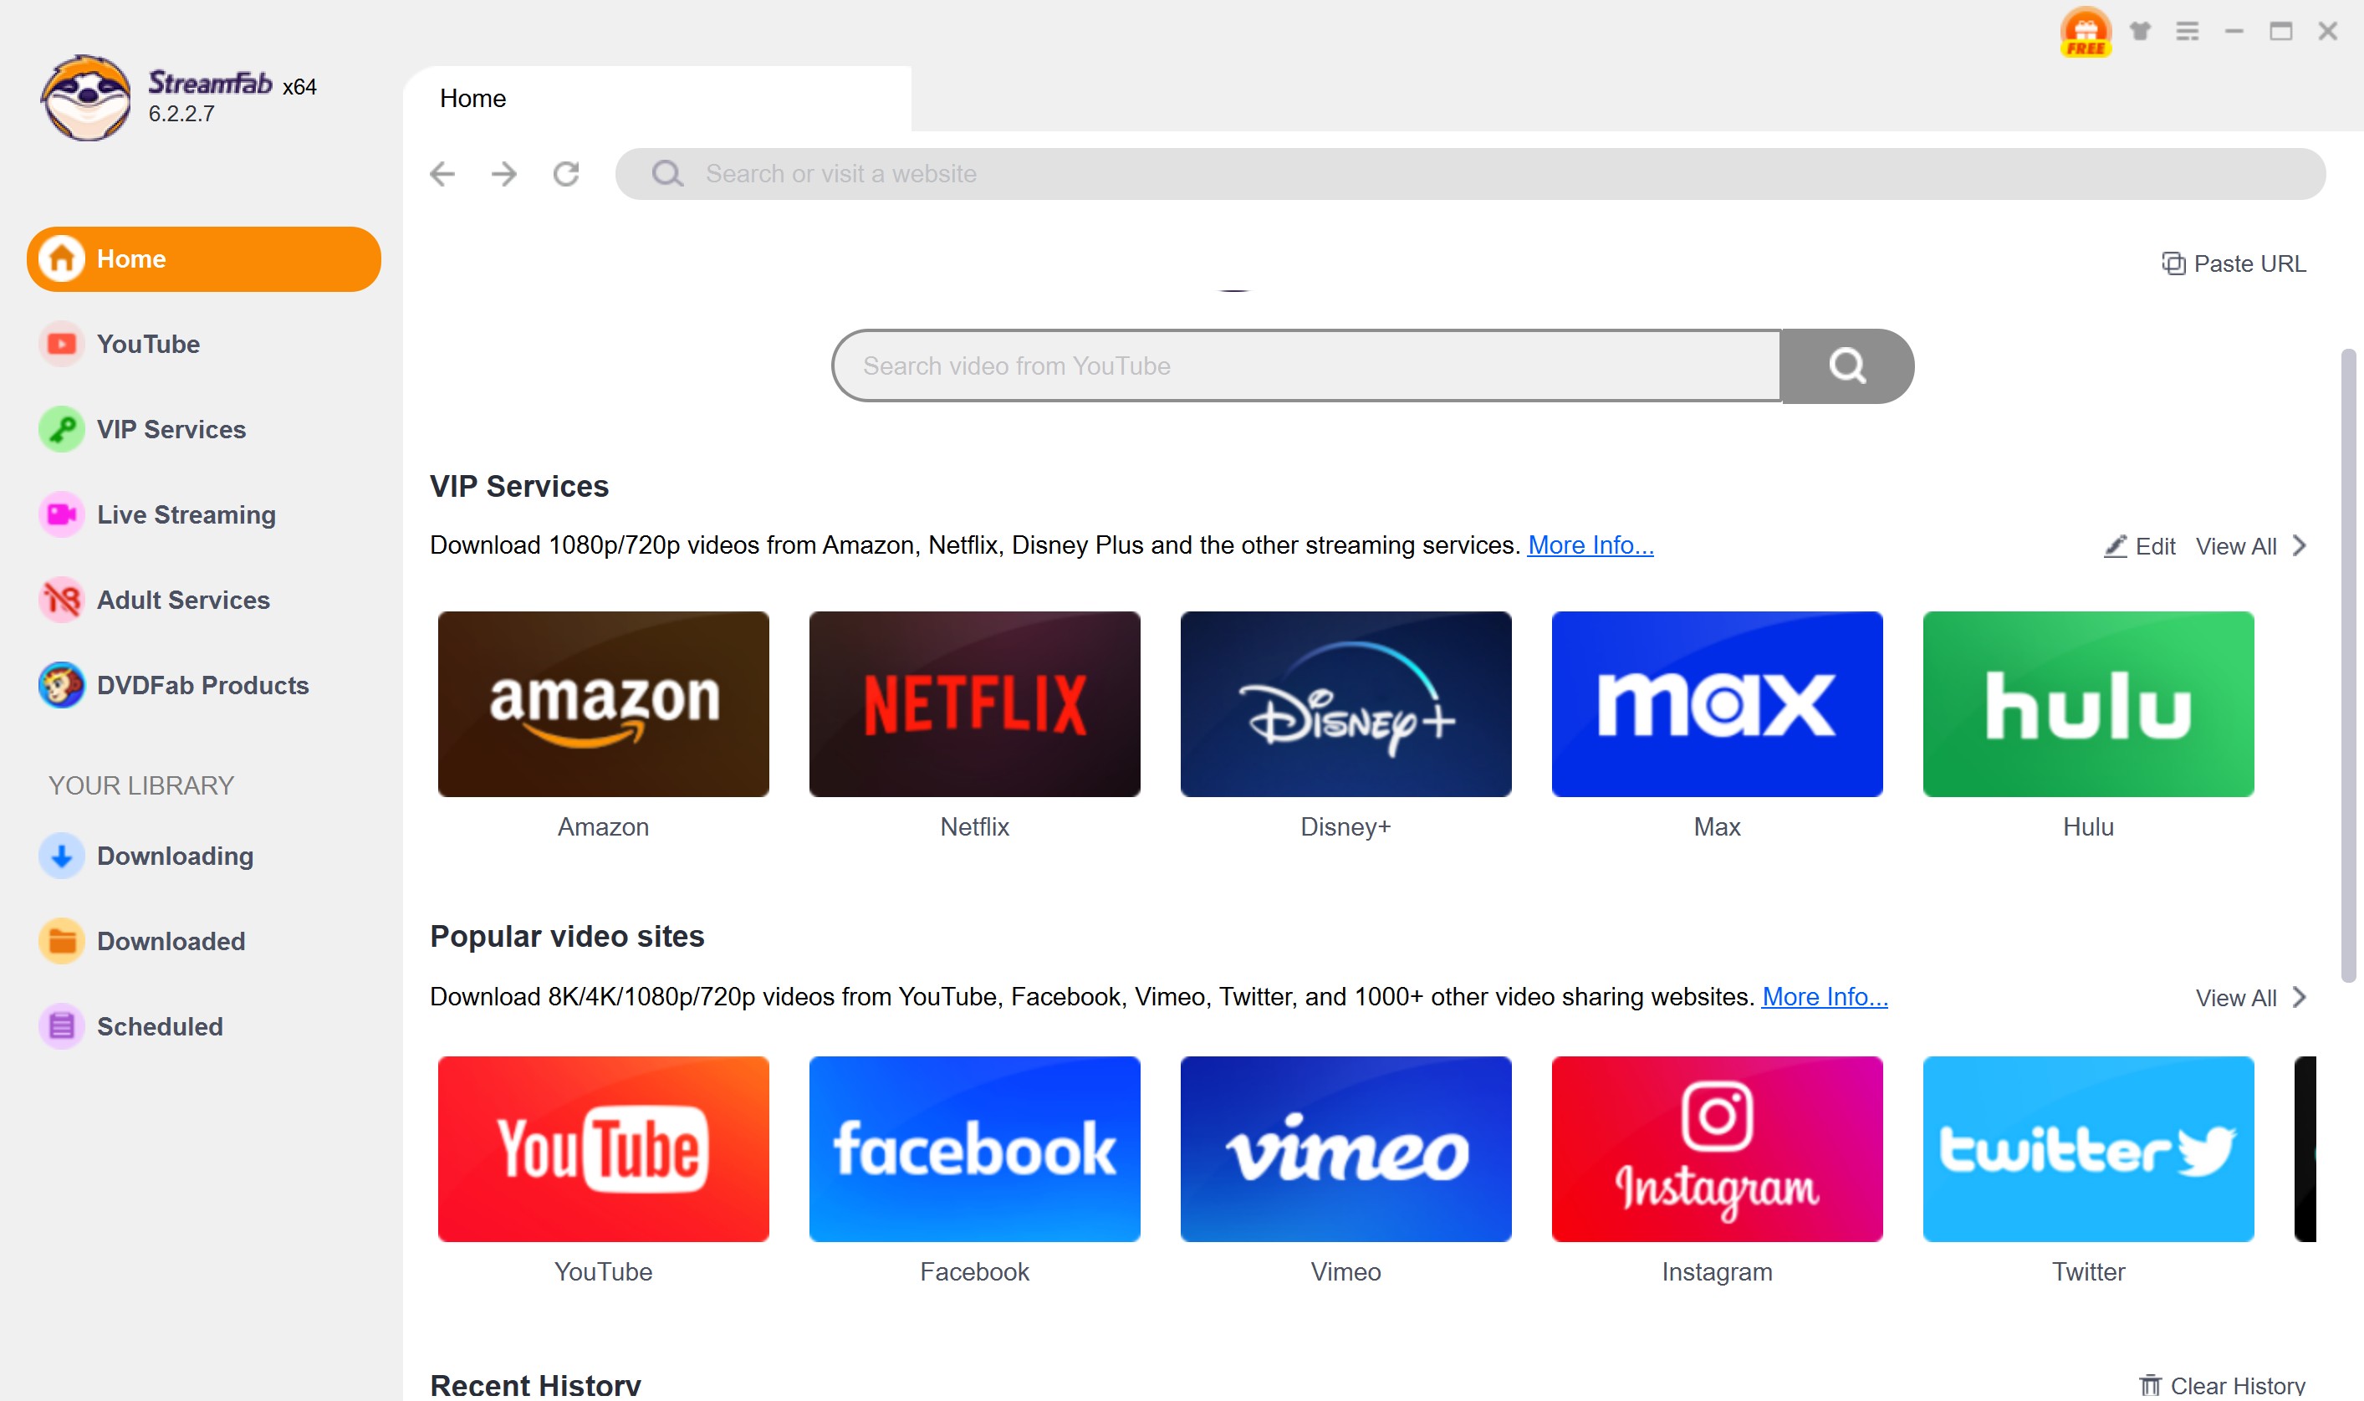
Task: Click the Edit pencil icon
Action: pyautogui.click(x=2115, y=545)
